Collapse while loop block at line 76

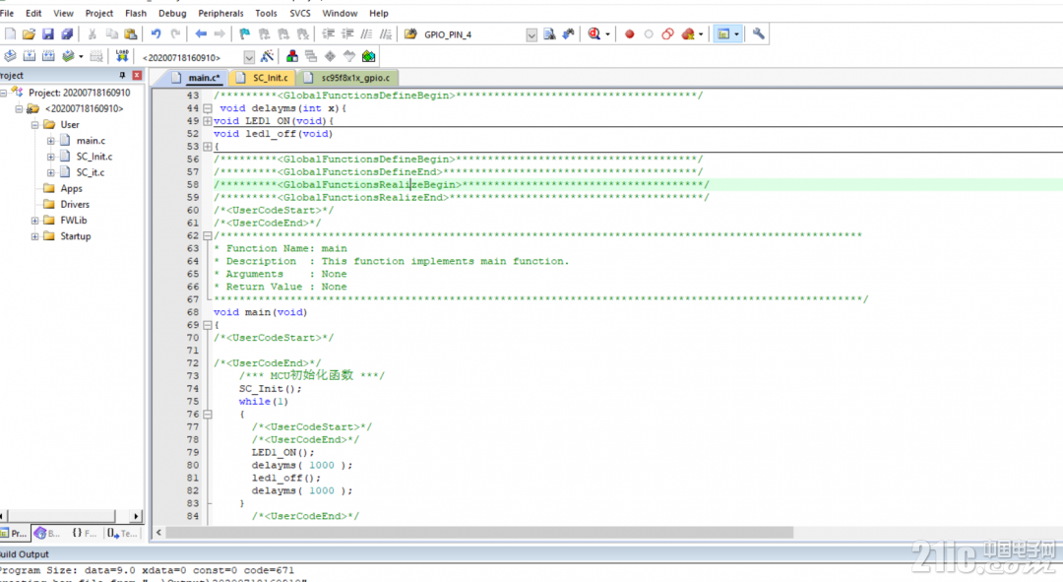click(x=208, y=414)
